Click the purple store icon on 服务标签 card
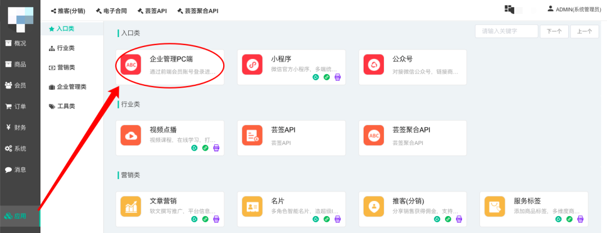 [580, 219]
